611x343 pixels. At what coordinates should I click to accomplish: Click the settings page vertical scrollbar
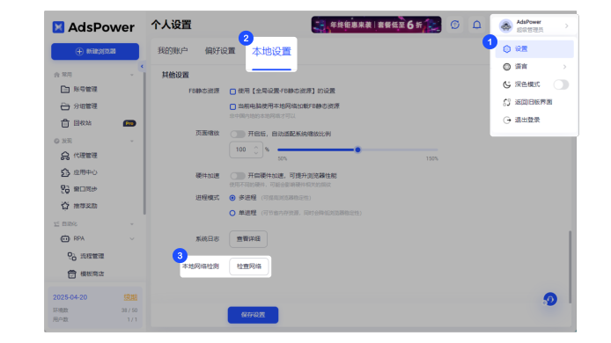[570, 267]
